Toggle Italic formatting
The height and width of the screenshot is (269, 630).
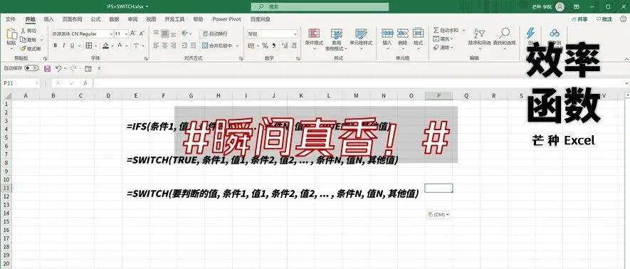tap(63, 46)
